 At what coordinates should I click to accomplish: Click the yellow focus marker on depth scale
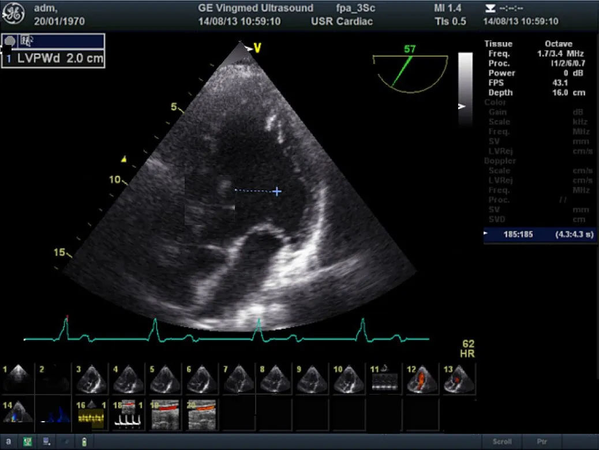(x=123, y=159)
